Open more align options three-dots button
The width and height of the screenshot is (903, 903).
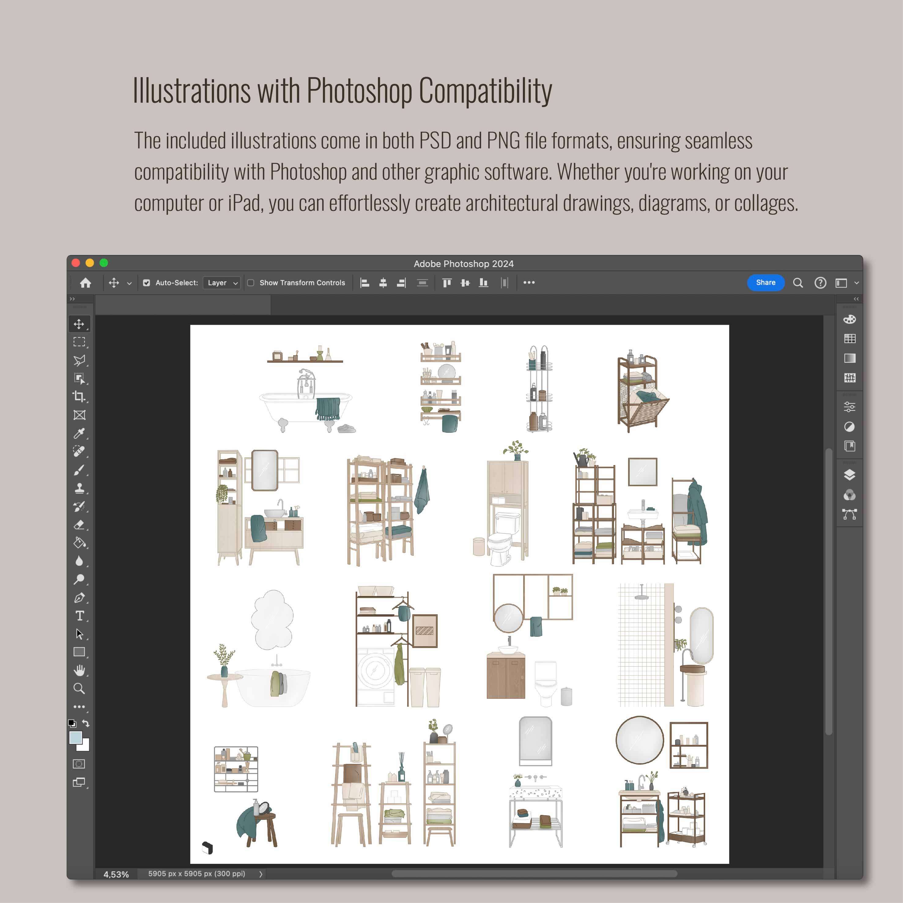pyautogui.click(x=529, y=283)
